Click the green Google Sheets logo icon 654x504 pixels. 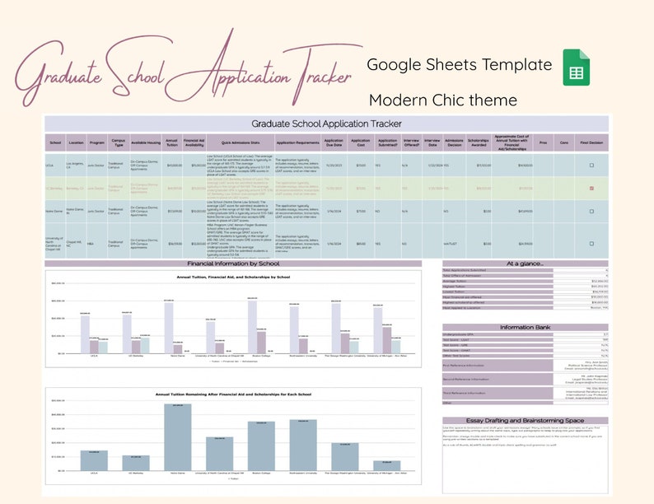click(576, 67)
